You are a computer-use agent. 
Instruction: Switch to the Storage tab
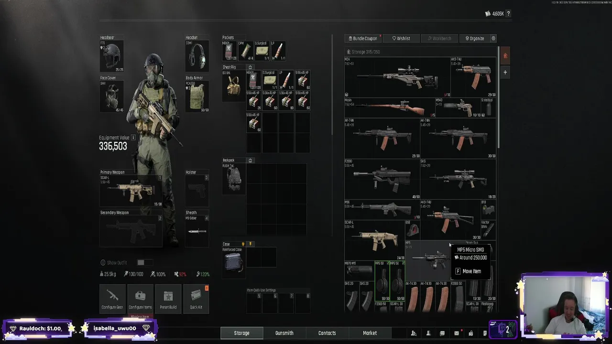[x=241, y=333]
